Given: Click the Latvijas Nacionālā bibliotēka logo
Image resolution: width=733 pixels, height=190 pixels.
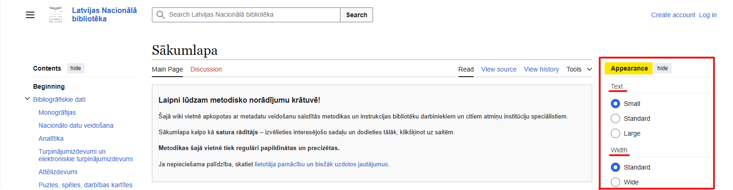Looking at the screenshot, I should [56, 15].
